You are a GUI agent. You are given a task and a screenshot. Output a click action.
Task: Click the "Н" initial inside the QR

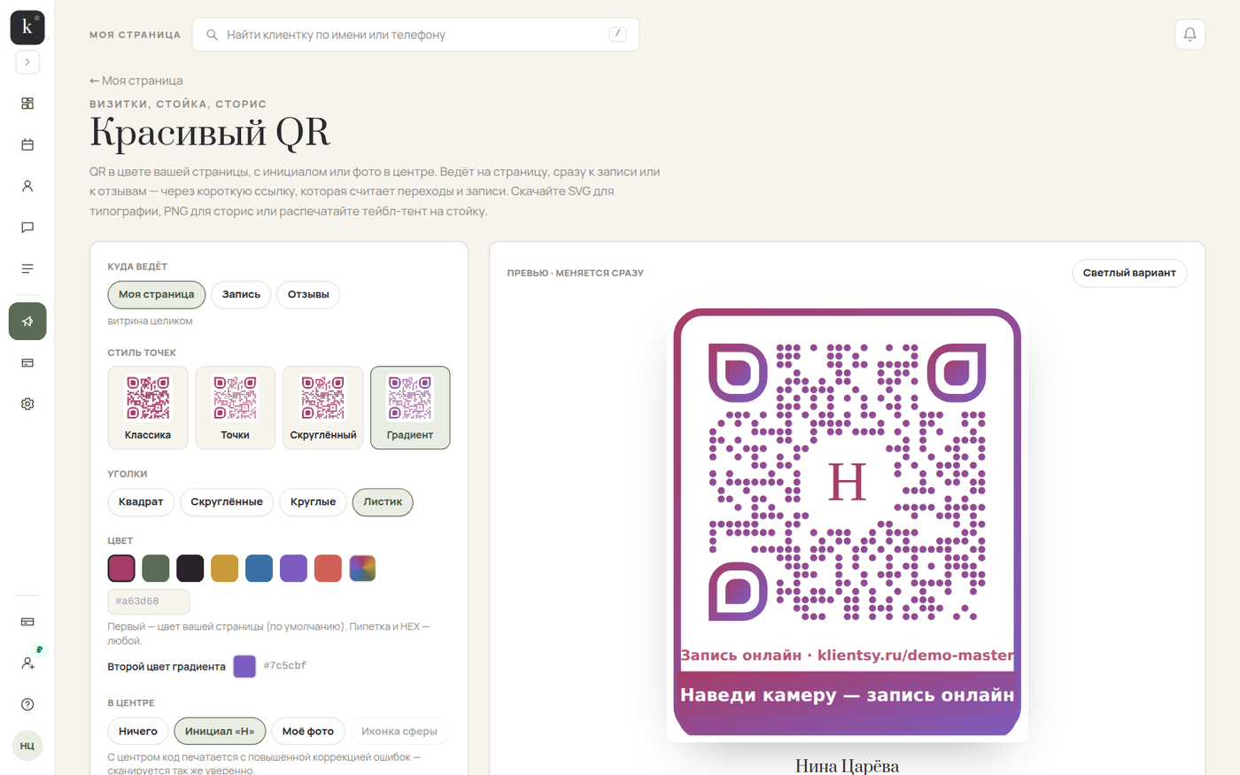coord(847,483)
